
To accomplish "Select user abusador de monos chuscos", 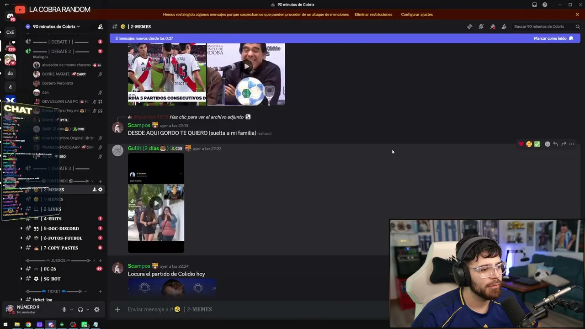I will [66, 65].
